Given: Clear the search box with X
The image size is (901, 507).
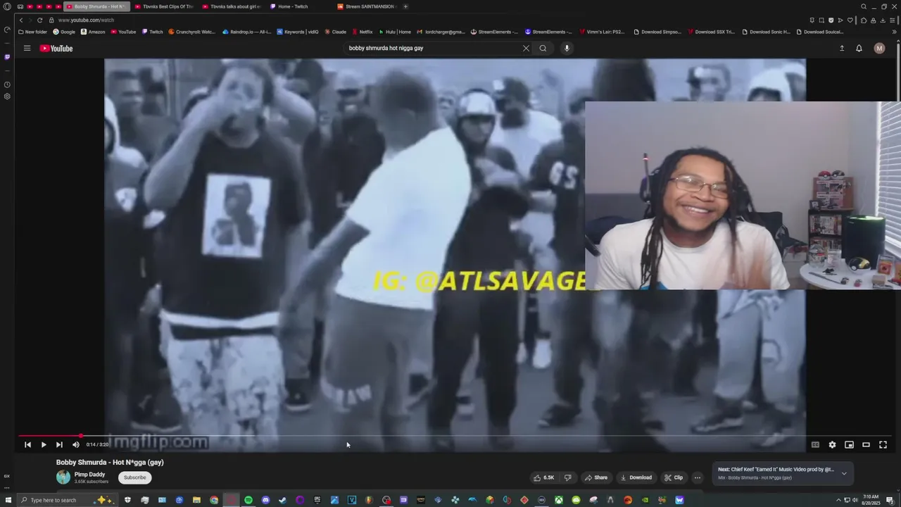Looking at the screenshot, I should tap(526, 49).
